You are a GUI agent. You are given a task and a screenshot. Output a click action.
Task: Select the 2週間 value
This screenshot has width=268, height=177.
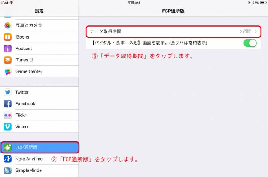tap(246, 31)
